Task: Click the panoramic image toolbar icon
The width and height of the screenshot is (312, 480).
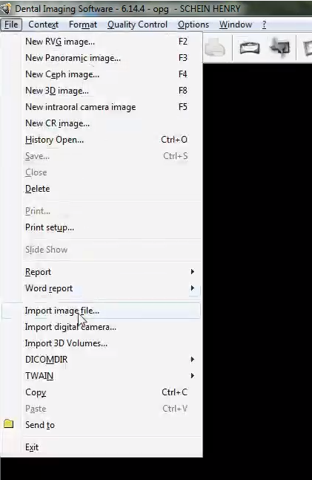Action: (x=250, y=48)
